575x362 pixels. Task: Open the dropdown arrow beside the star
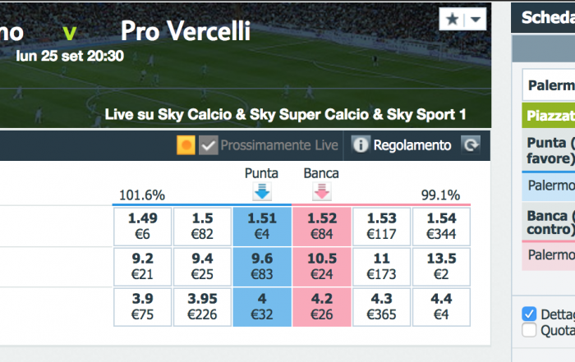pos(476,20)
